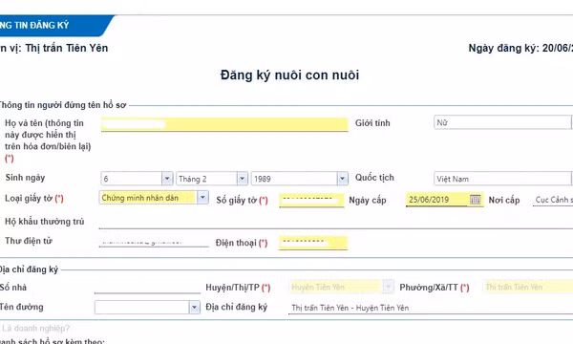The height and width of the screenshot is (344, 573).
Task: Expand the birth day dropdown showing 6
Action: pyautogui.click(x=167, y=179)
